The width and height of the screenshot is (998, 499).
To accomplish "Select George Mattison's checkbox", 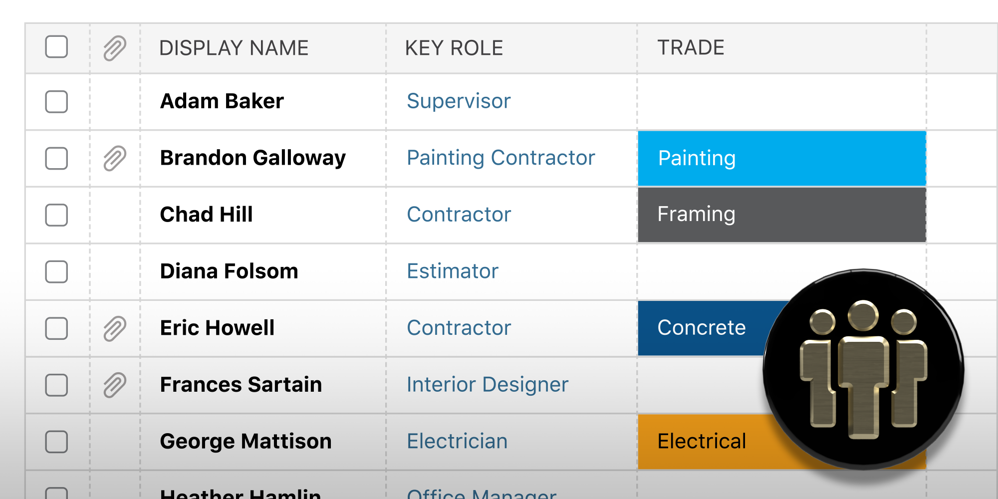I will [x=56, y=442].
